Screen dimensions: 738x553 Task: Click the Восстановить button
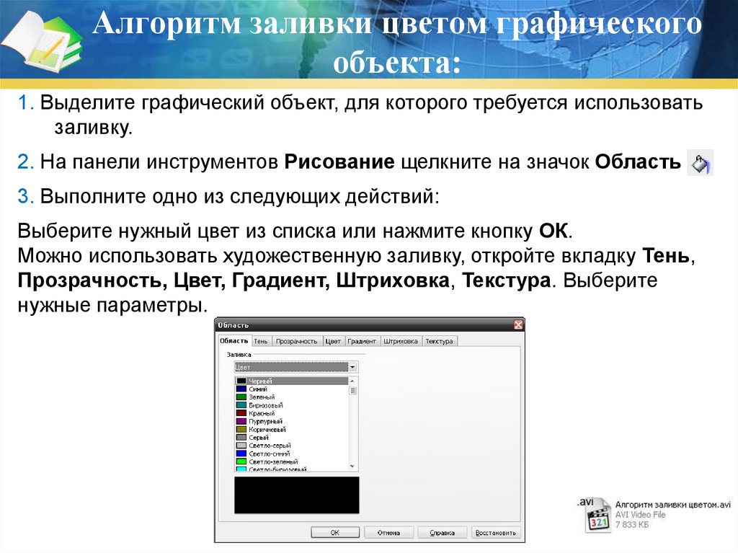tap(496, 532)
